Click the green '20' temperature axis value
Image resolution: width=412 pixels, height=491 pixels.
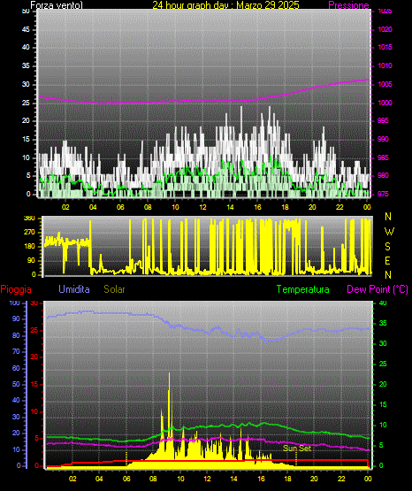click(383, 384)
